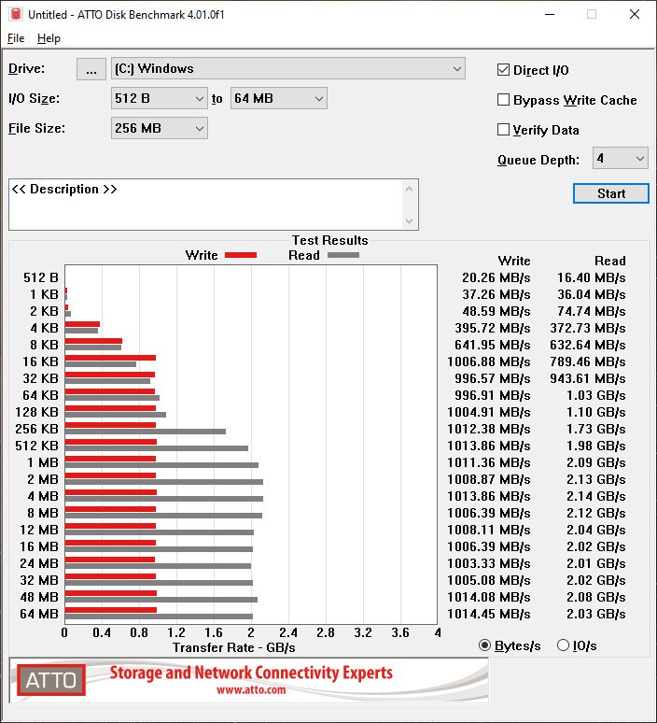This screenshot has height=723, width=657.
Task: Click the red Write legend swatch
Action: coord(241,255)
